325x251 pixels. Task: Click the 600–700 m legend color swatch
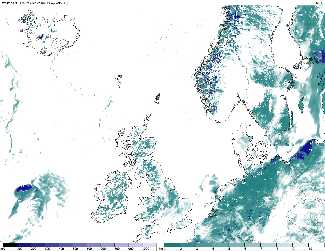[x=94, y=245]
